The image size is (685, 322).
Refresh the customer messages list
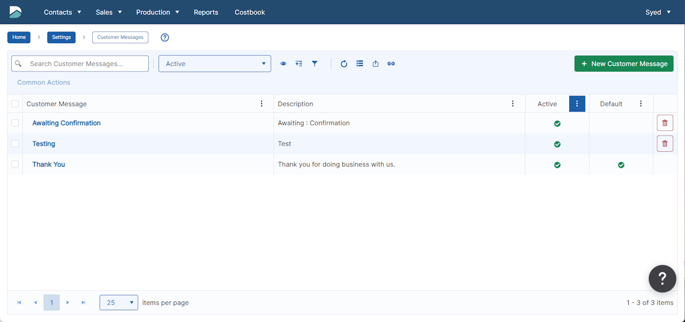pos(344,64)
